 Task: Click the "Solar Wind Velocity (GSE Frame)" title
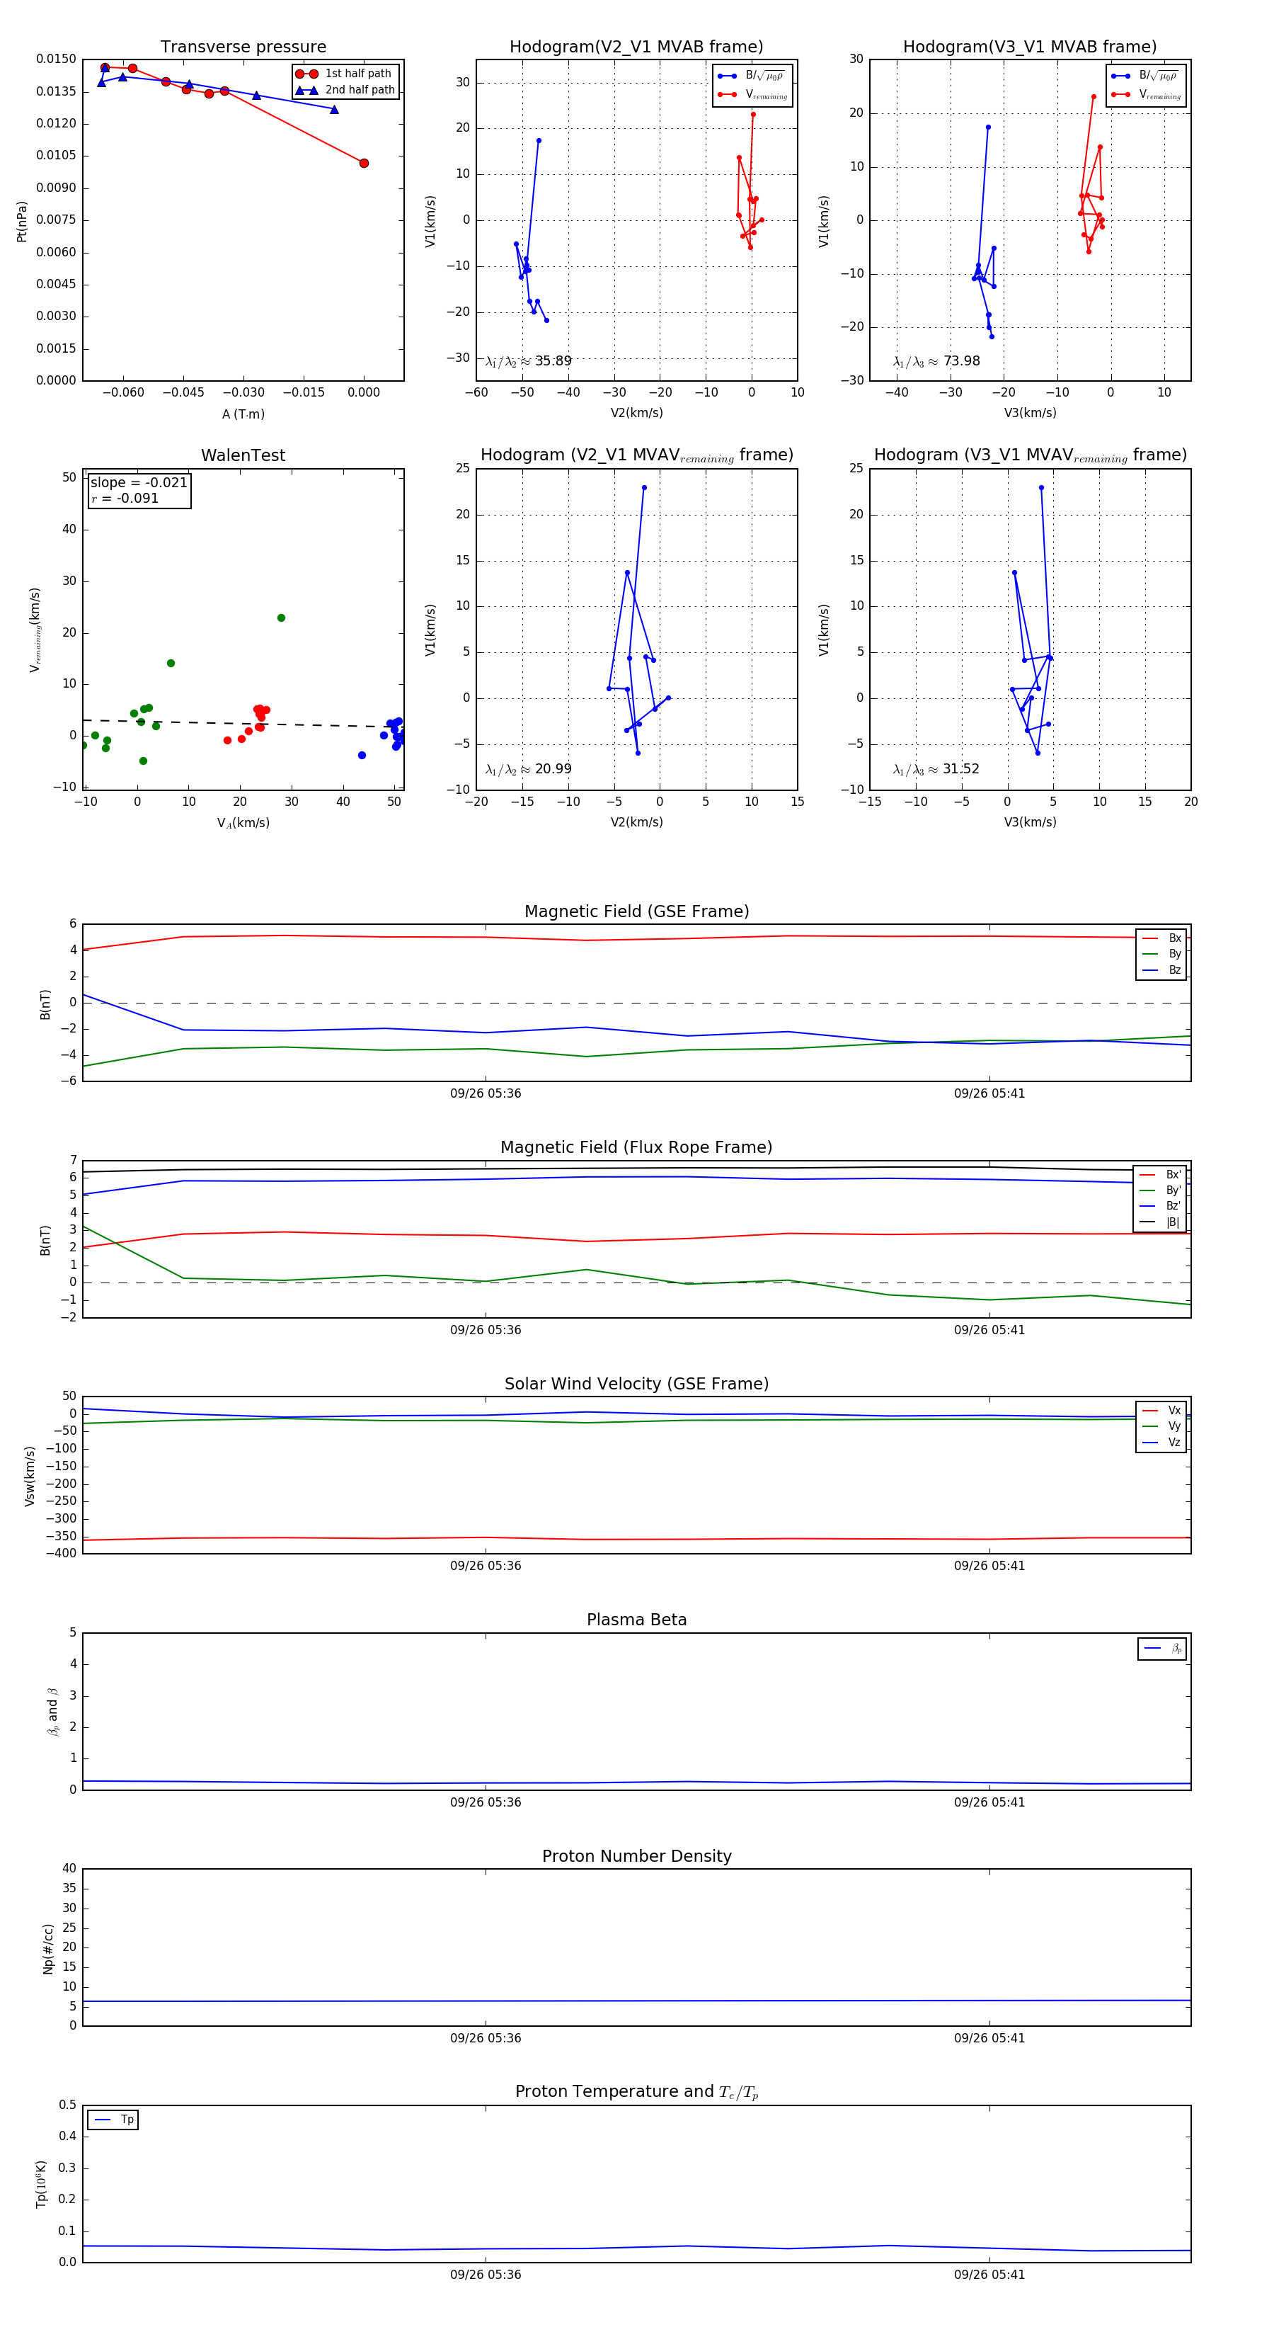pos(636,1384)
